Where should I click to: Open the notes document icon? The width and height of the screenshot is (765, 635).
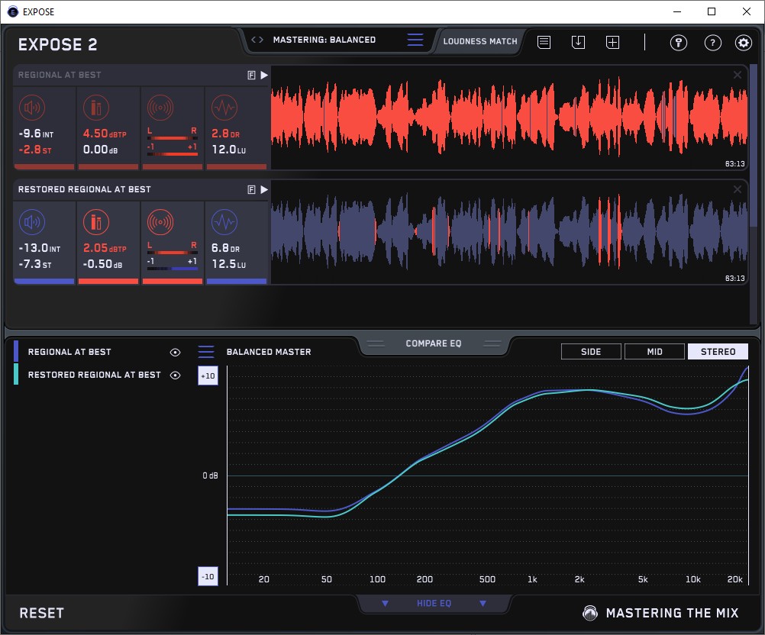pos(544,43)
